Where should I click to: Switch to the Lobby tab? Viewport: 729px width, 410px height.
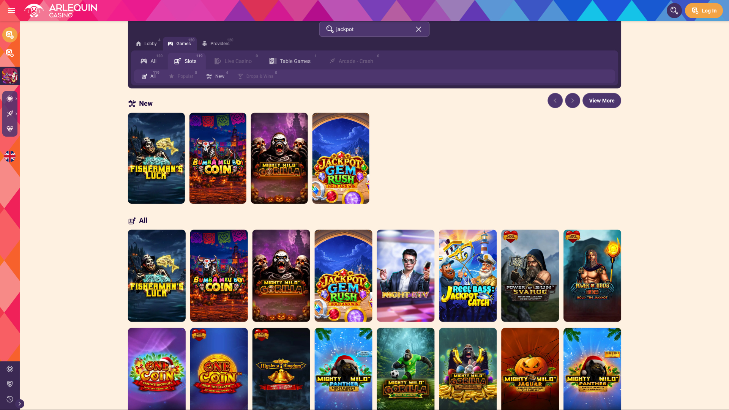(147, 43)
